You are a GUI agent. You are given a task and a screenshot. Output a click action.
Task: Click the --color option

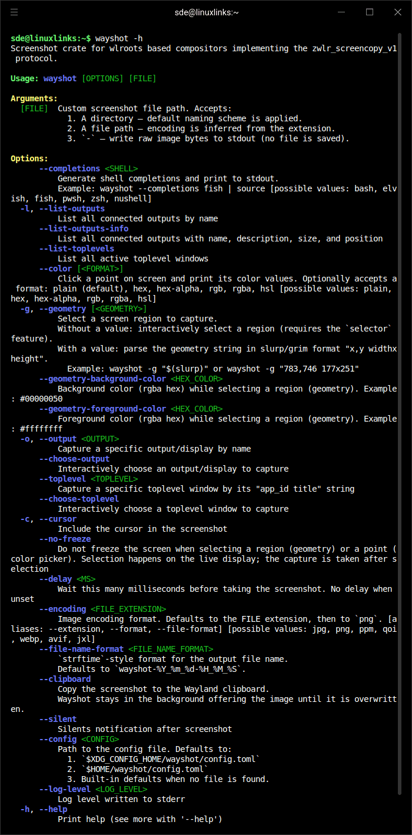pyautogui.click(x=55, y=269)
